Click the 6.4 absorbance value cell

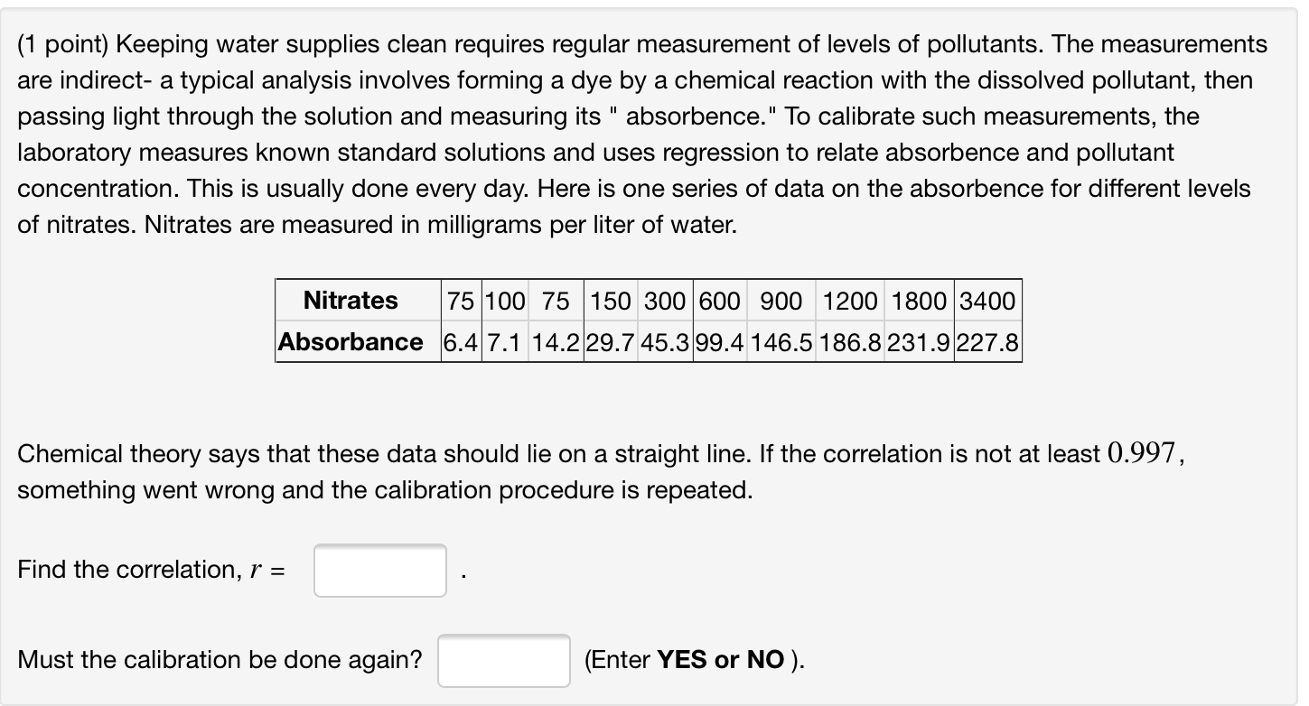461,342
